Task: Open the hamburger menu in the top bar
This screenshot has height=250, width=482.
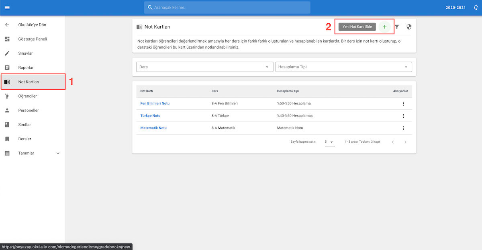Action: (7, 8)
